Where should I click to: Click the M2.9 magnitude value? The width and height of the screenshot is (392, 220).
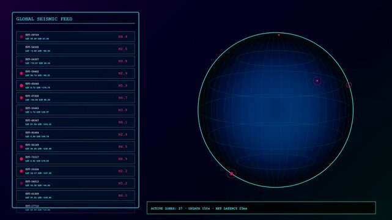coord(123,73)
